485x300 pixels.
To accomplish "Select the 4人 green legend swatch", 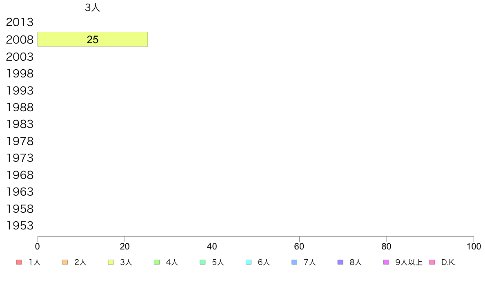I will pyautogui.click(x=156, y=262).
